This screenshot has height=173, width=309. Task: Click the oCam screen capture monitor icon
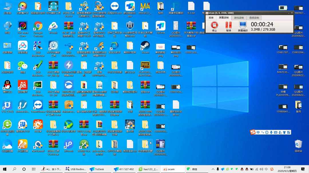pyautogui.click(x=243, y=25)
